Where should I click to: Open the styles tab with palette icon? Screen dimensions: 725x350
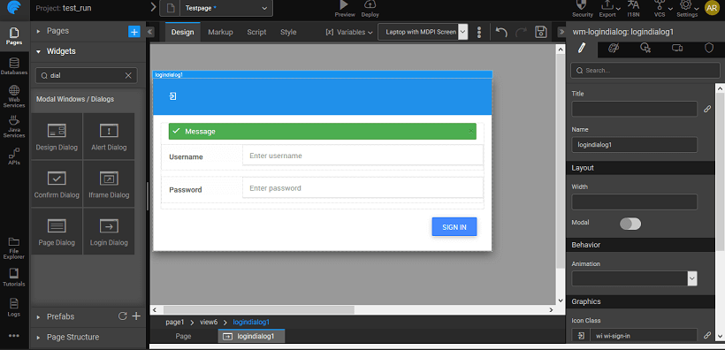click(x=614, y=48)
